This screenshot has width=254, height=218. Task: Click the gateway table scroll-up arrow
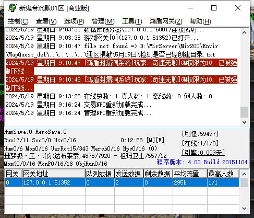point(244,174)
